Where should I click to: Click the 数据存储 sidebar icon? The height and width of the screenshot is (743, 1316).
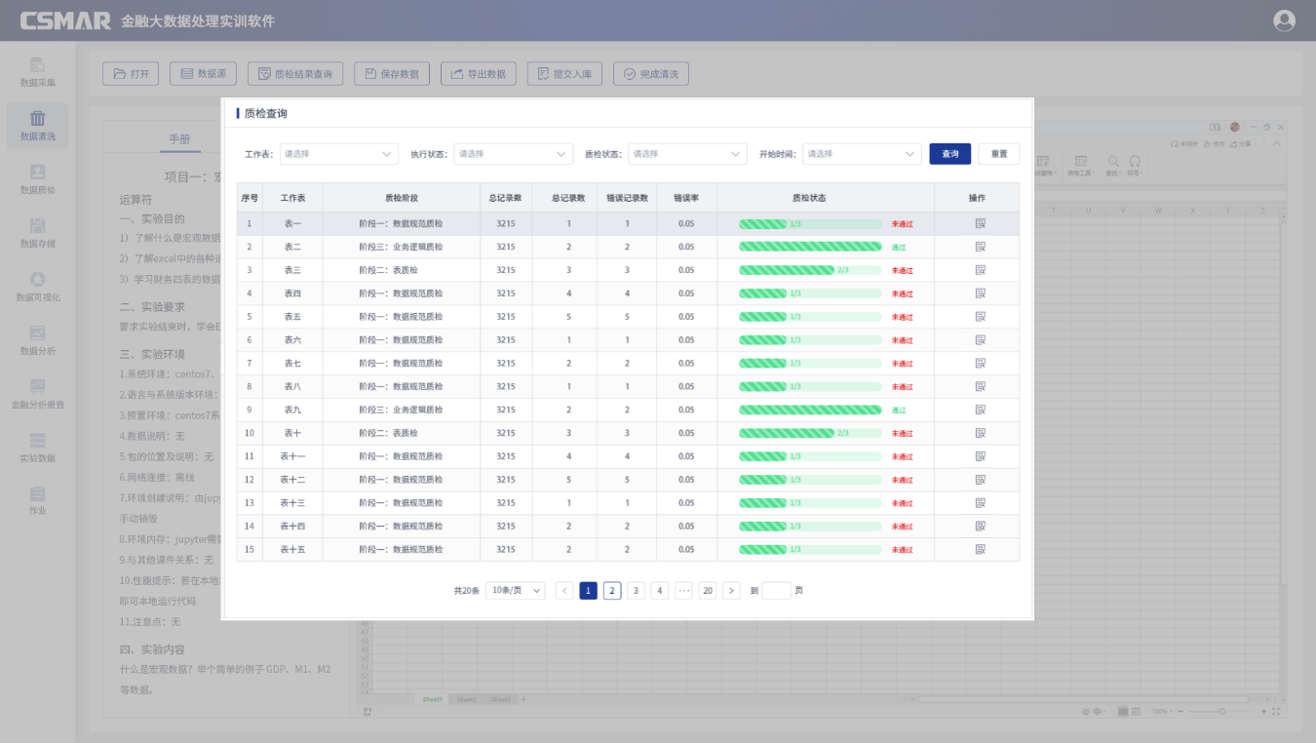pyautogui.click(x=37, y=233)
